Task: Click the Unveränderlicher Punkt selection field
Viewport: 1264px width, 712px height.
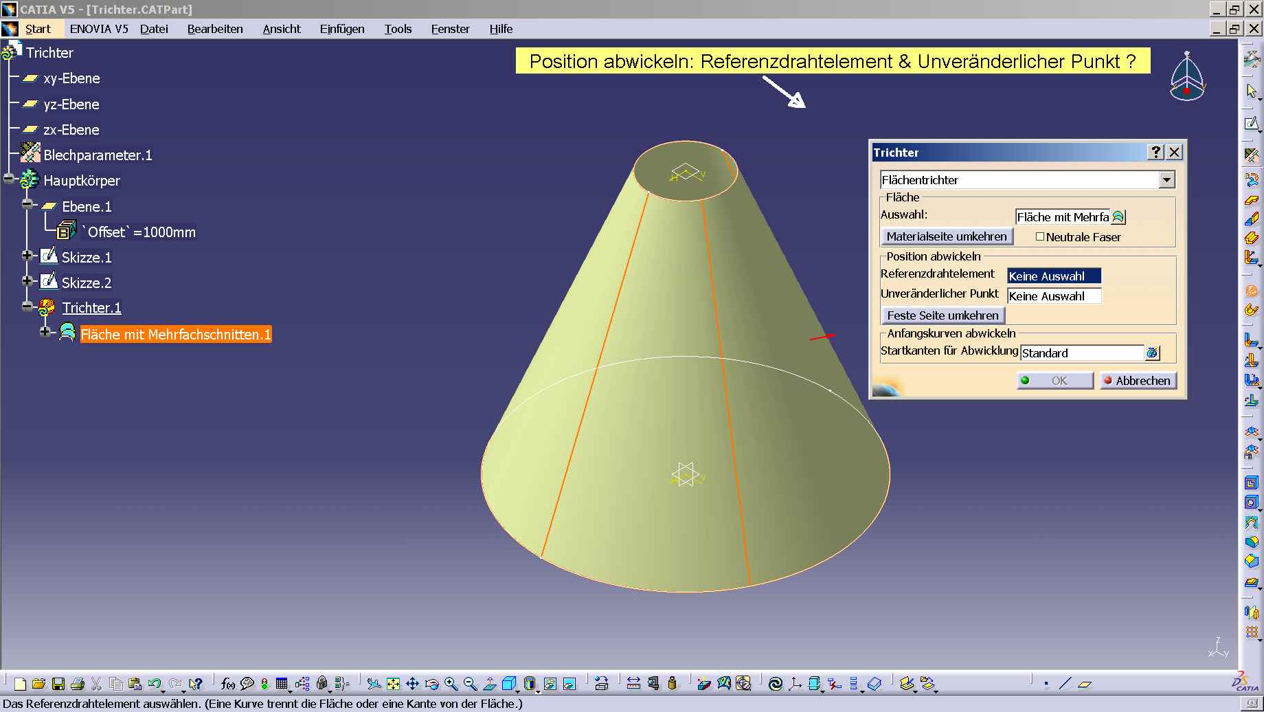Action: pos(1054,296)
